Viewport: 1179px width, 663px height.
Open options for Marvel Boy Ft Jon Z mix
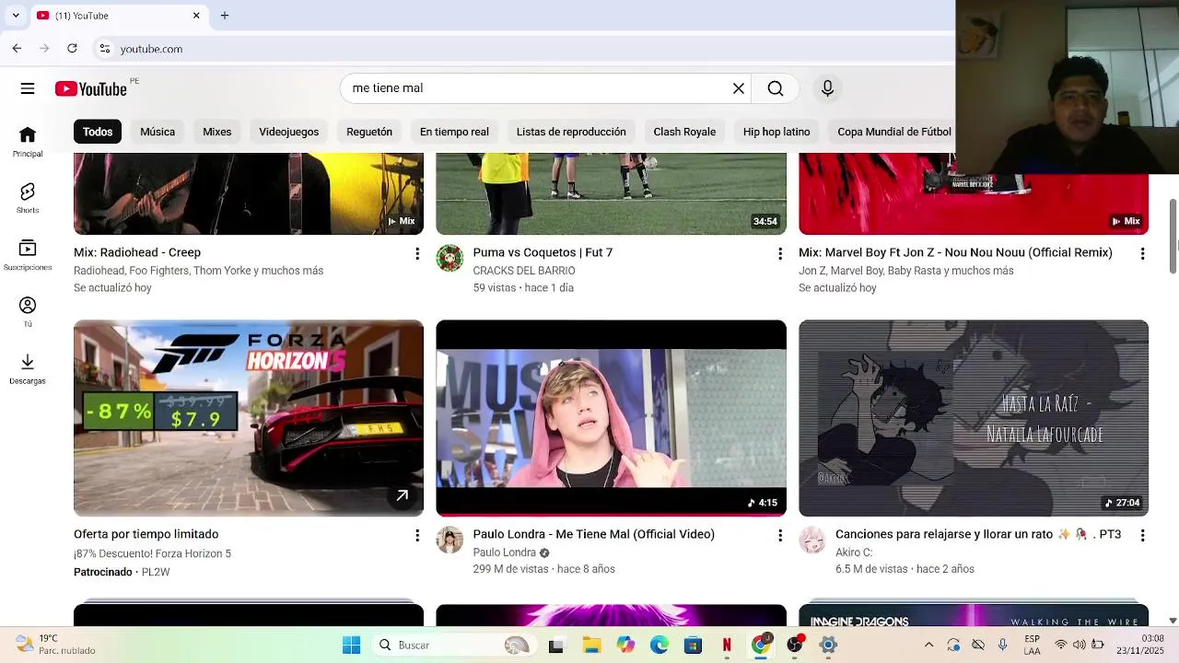(x=1142, y=253)
